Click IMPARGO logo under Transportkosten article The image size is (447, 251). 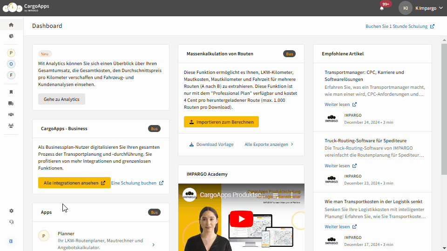(332, 241)
